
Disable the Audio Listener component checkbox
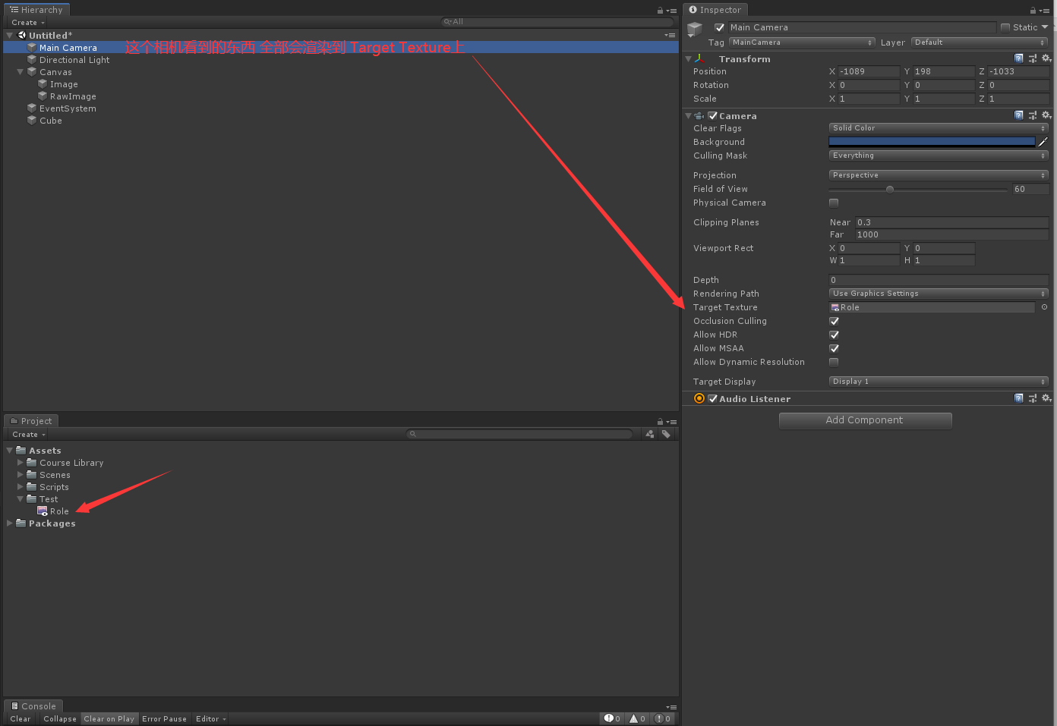(713, 399)
